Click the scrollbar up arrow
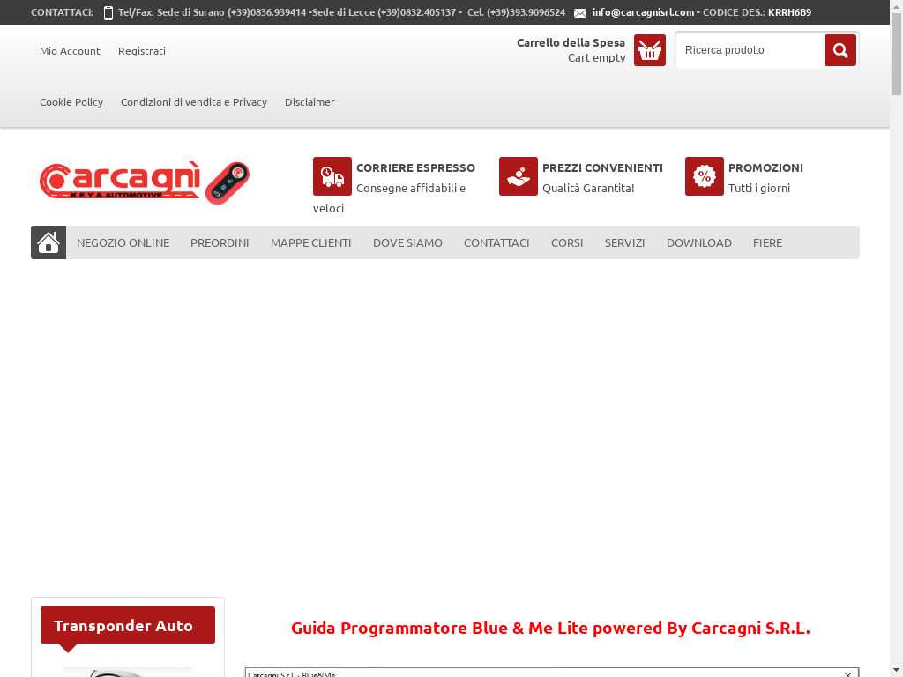The width and height of the screenshot is (903, 677). 897,6
